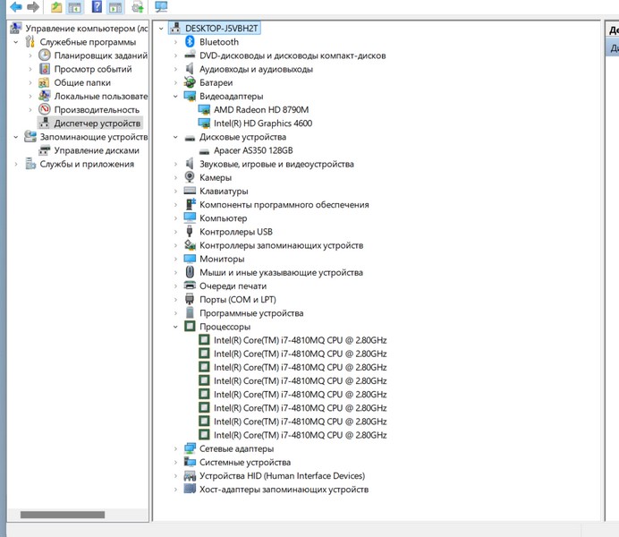619x537 pixels.
Task: Click the Help question mark toolbar icon
Action: [x=97, y=7]
